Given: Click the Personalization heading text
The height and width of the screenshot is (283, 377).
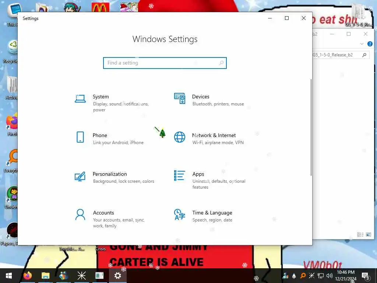Looking at the screenshot, I should [x=110, y=174].
